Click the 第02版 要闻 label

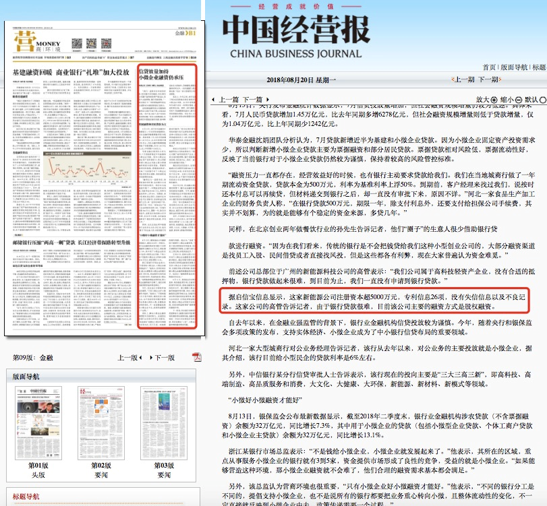pyautogui.click(x=101, y=470)
